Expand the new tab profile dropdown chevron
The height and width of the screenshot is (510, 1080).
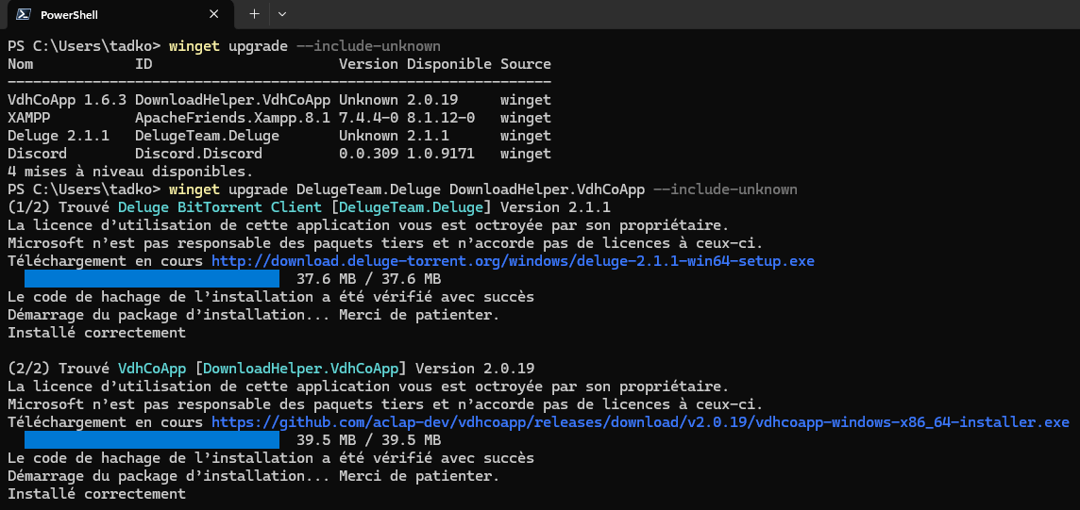point(281,14)
